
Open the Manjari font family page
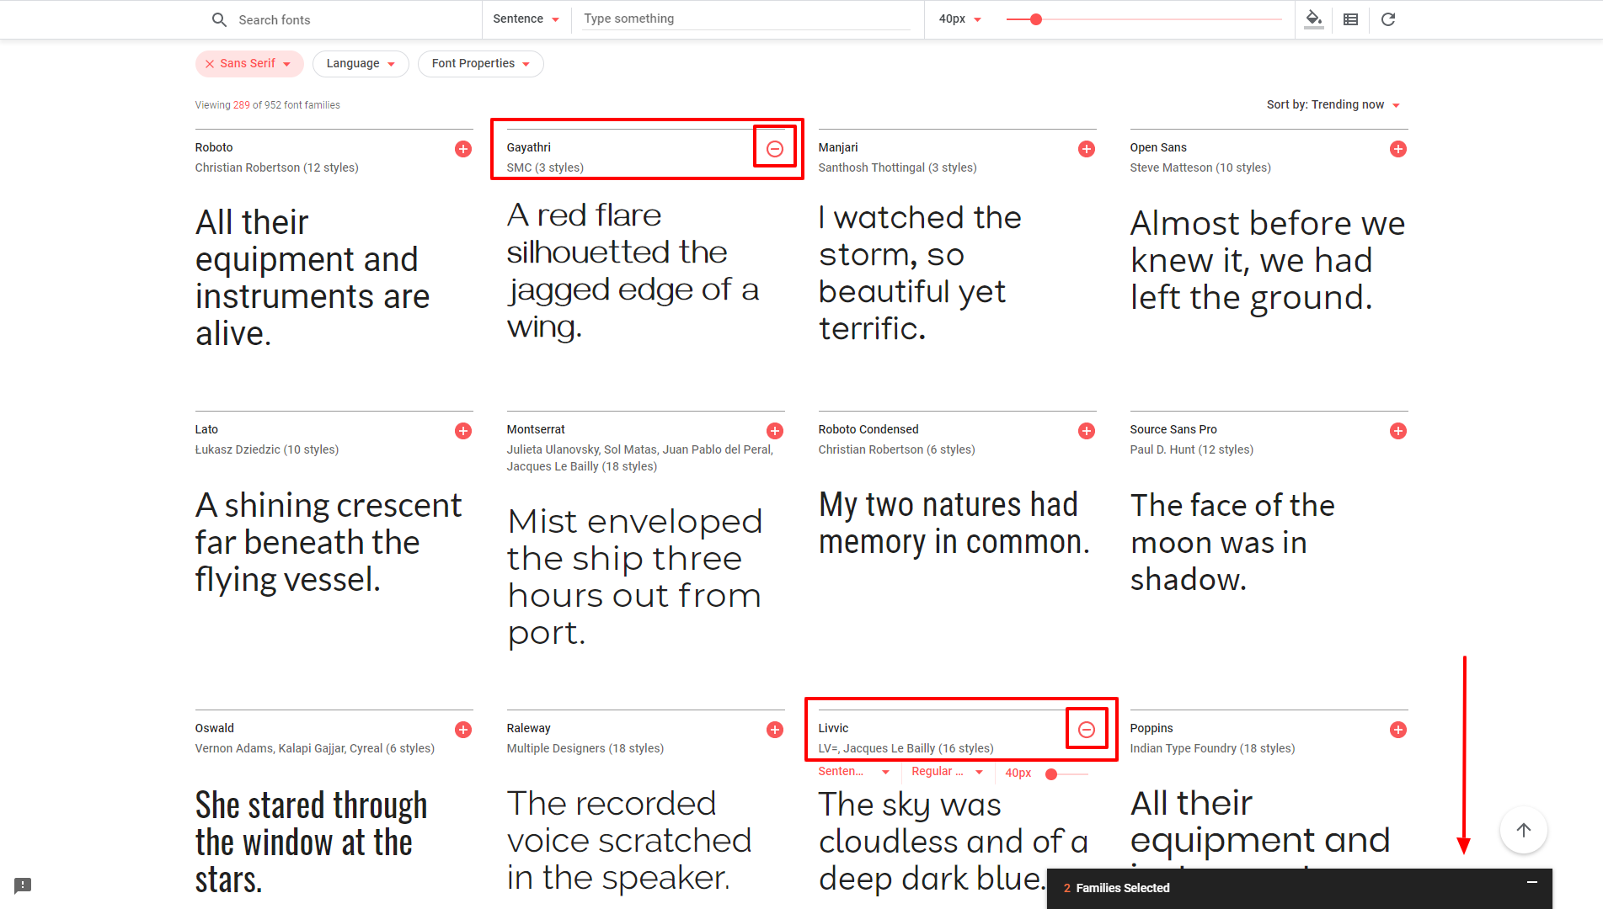(x=838, y=147)
